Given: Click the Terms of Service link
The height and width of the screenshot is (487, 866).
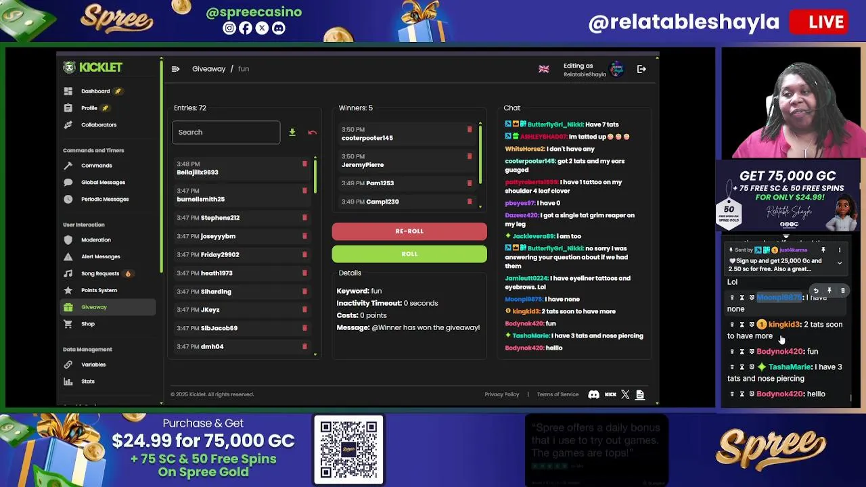Looking at the screenshot, I should 557,394.
